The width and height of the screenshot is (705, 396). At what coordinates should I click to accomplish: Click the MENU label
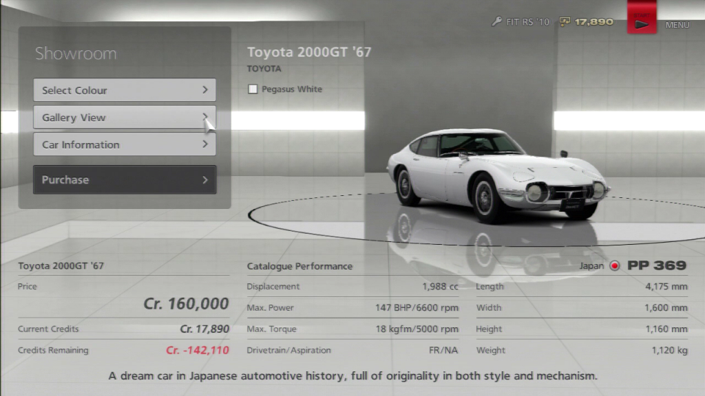pyautogui.click(x=677, y=25)
